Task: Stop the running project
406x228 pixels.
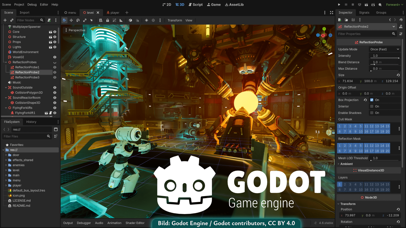Action: [x=353, y=5]
